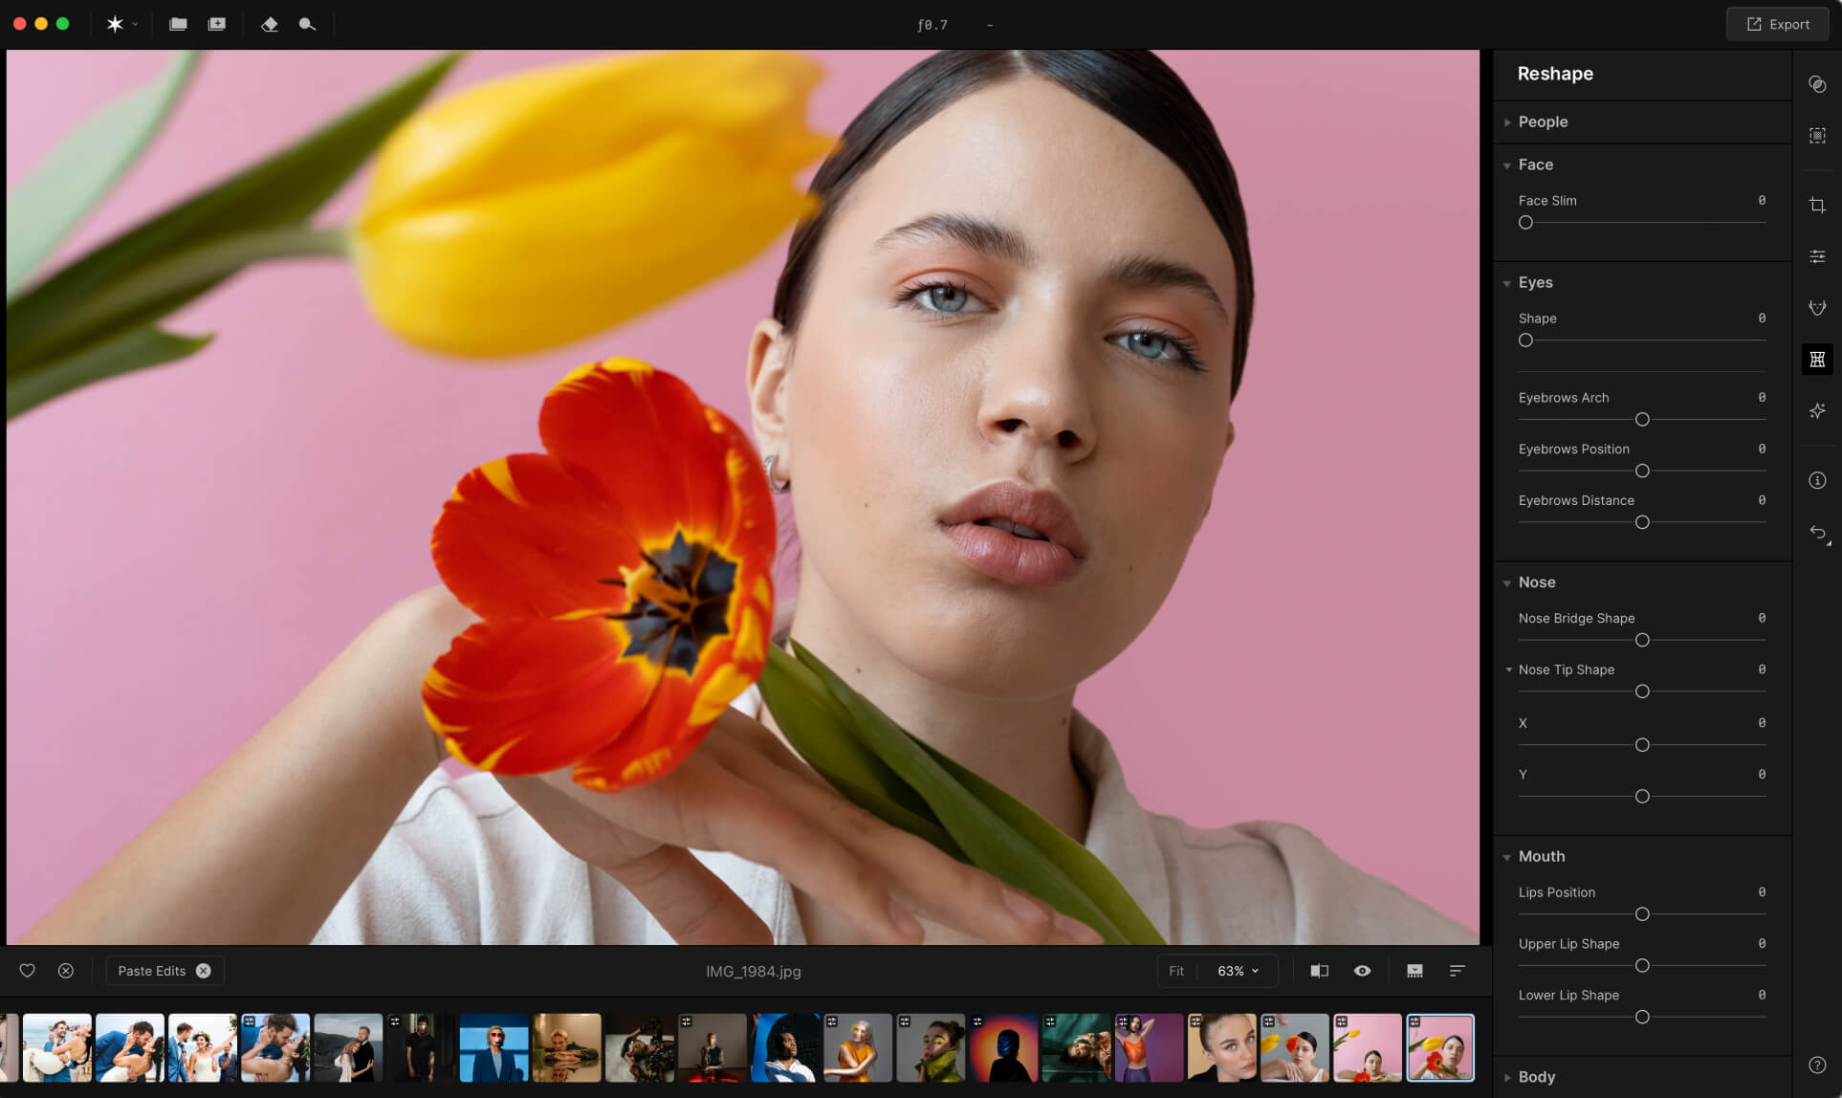Select the purple background orange top thumbnail
The width and height of the screenshot is (1842, 1098).
tap(1150, 1048)
